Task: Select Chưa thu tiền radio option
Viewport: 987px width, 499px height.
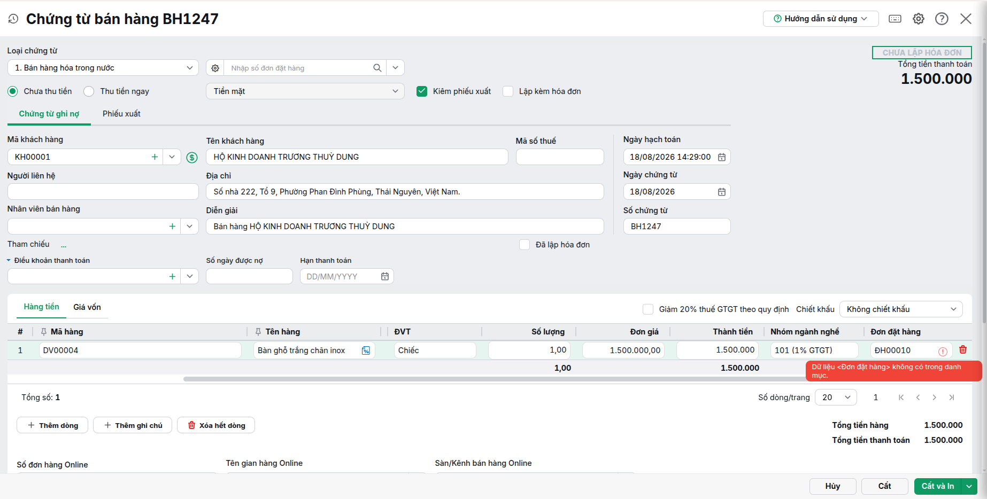Action: point(13,91)
